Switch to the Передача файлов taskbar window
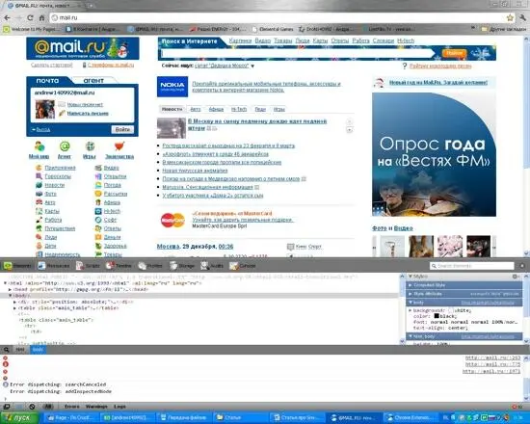The width and height of the screenshot is (530, 424). coord(185,417)
